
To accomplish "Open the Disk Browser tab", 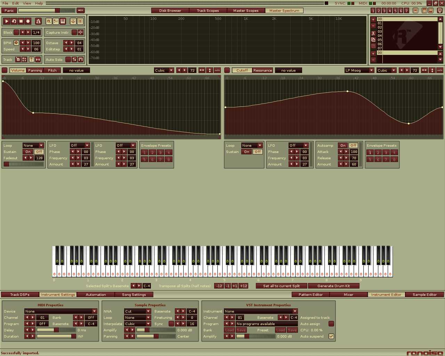I will click(x=170, y=10).
